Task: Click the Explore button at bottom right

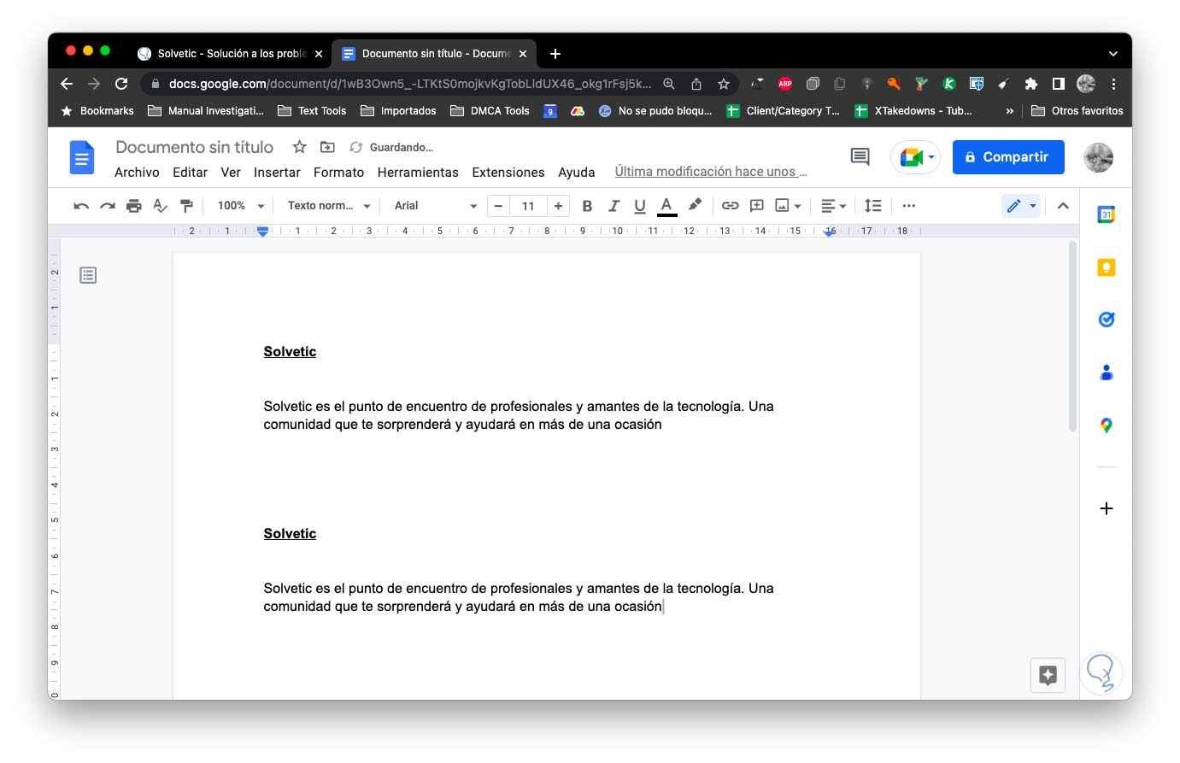Action: pos(1048,675)
